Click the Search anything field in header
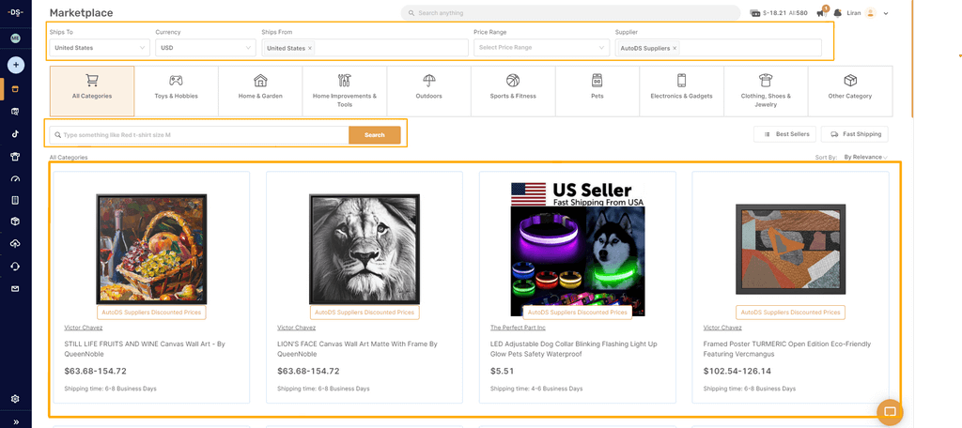This screenshot has width=962, height=428. click(x=570, y=13)
